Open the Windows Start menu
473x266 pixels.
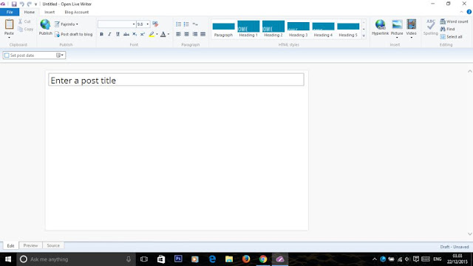[8, 259]
